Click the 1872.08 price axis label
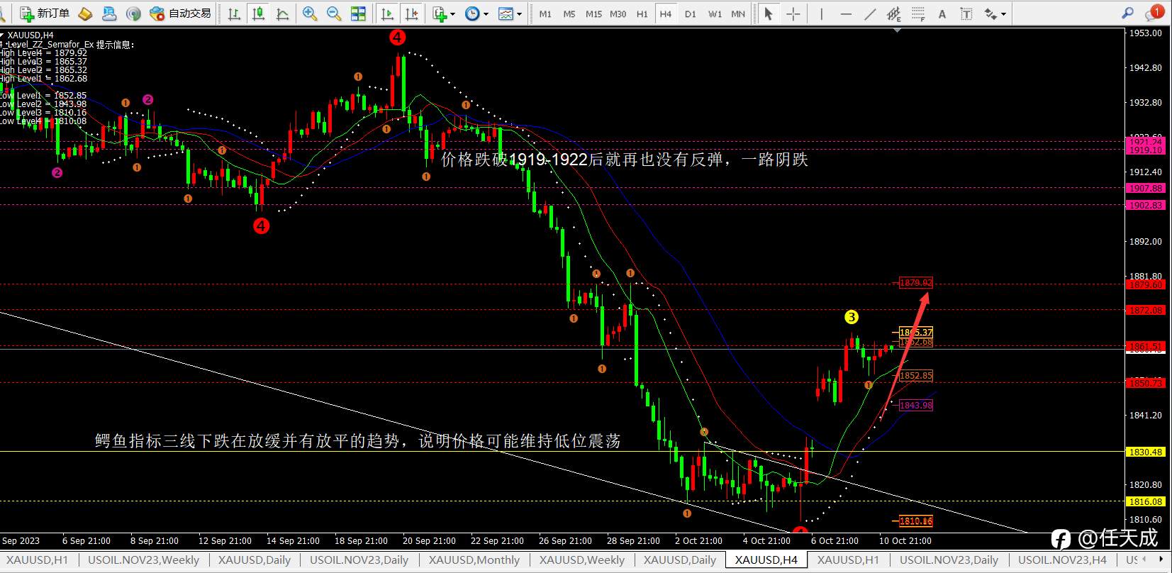 tap(1146, 310)
